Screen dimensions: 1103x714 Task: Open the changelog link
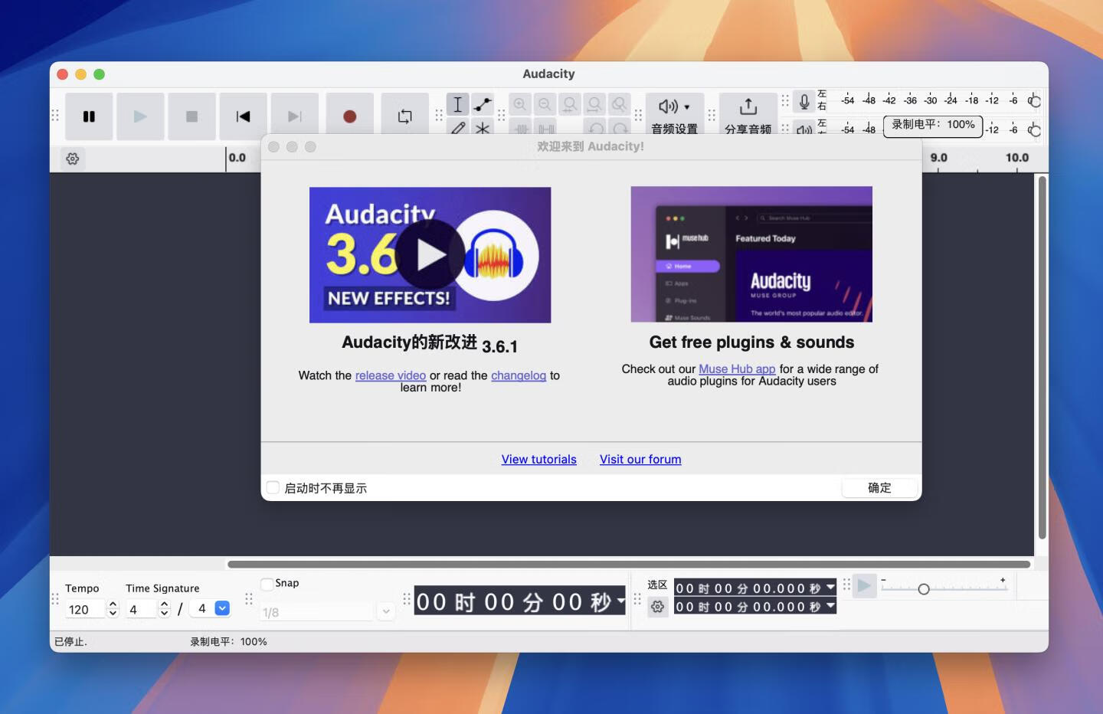519,375
